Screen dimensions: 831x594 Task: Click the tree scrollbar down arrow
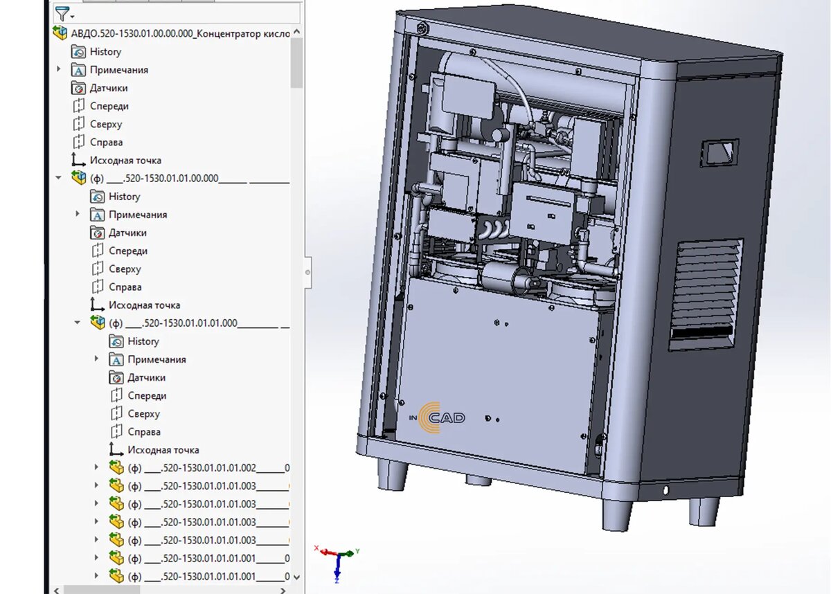pyautogui.click(x=296, y=577)
